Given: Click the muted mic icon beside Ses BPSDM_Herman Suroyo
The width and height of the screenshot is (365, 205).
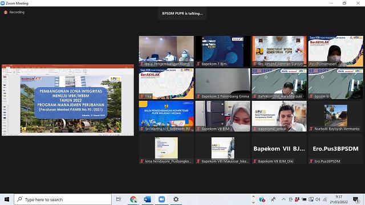Looking at the screenshot, I should click(255, 64).
